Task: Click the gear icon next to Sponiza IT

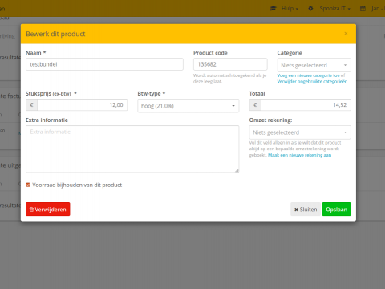Action: [310, 9]
